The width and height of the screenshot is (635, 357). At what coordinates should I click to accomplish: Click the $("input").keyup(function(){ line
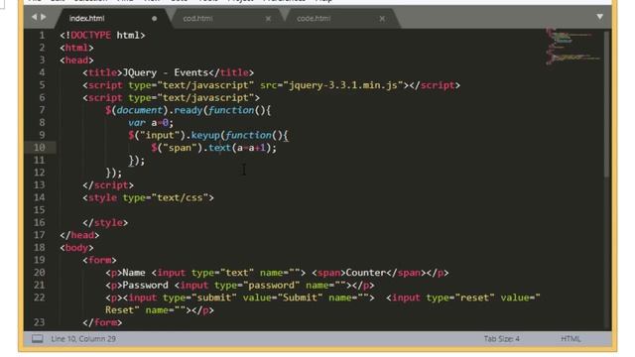point(208,135)
